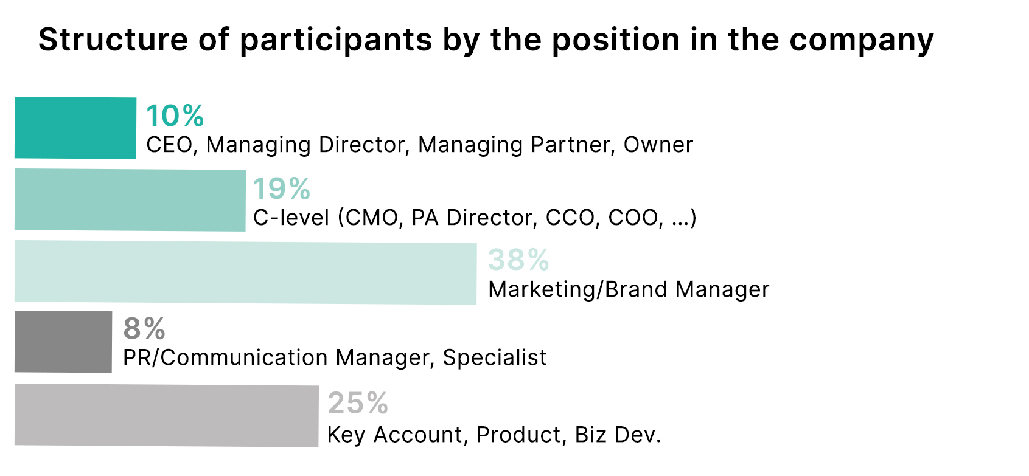Click the 19% C-level bar
This screenshot has height=476, width=1029.
click(130, 200)
